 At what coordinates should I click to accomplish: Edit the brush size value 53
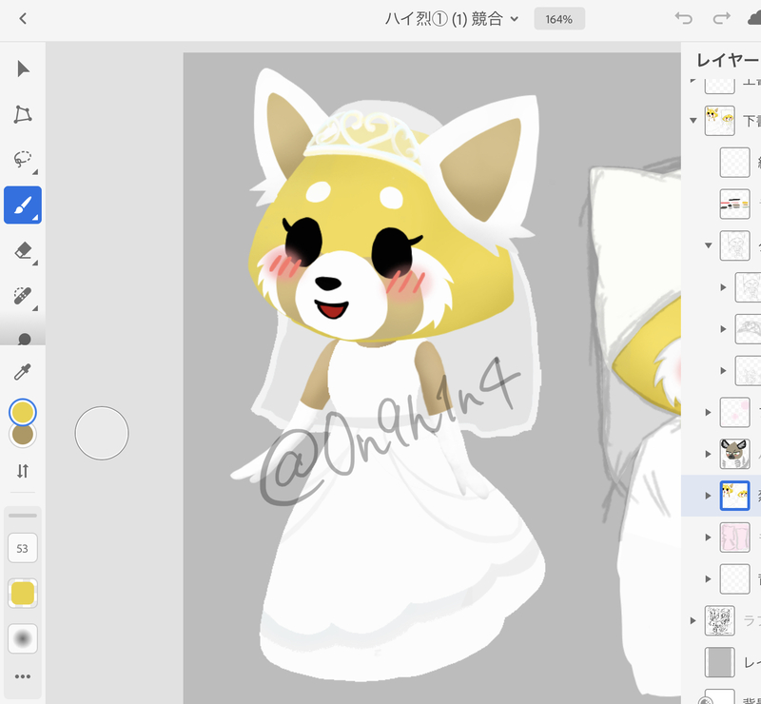(x=23, y=548)
